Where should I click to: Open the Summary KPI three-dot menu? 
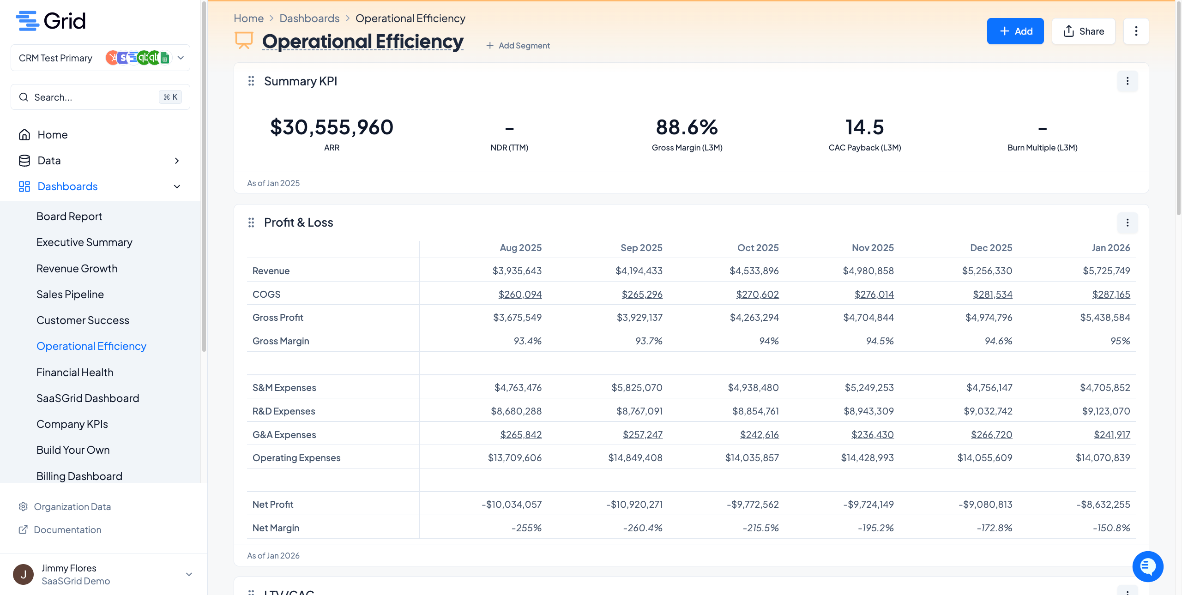pyautogui.click(x=1127, y=81)
